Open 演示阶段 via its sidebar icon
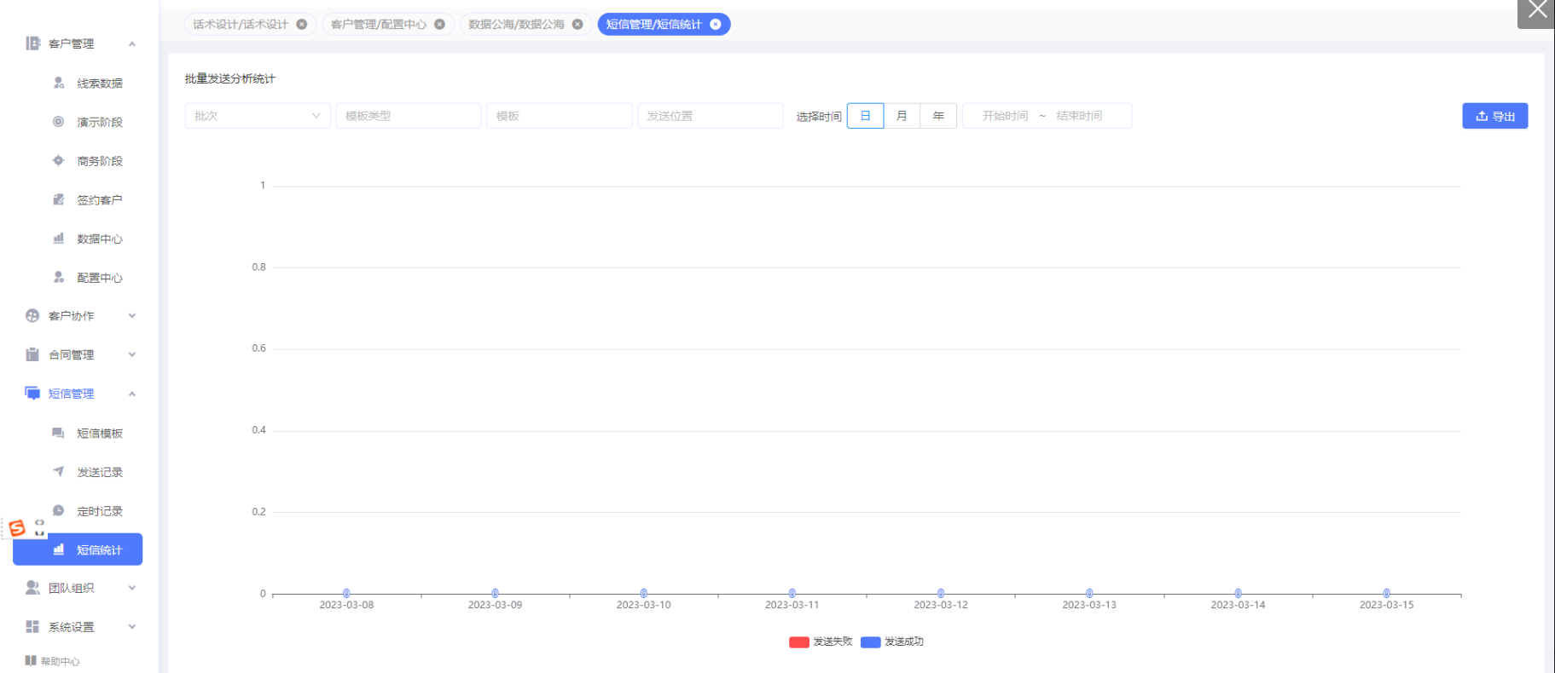1555x673 pixels. pyautogui.click(x=59, y=122)
